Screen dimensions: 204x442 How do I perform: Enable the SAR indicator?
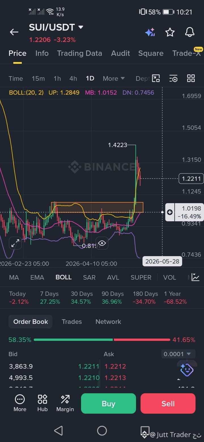[x=89, y=277]
